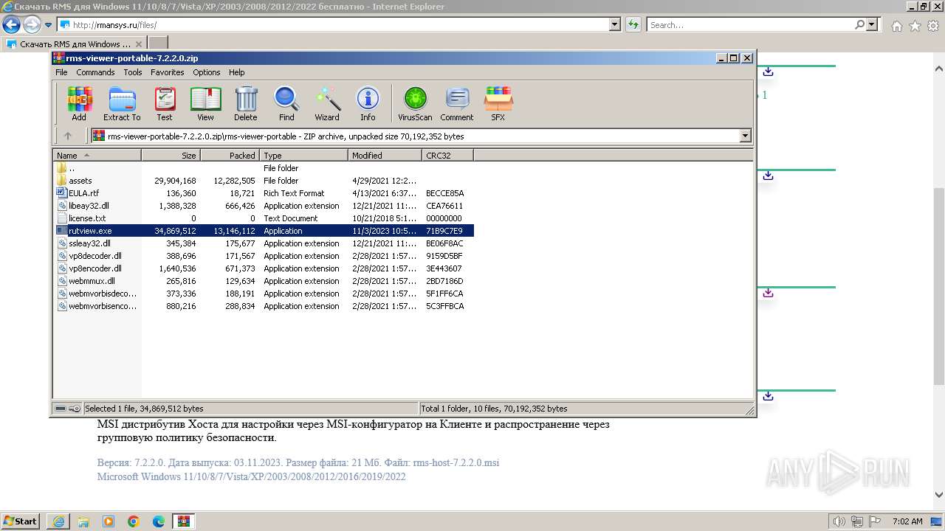Click the Test archive icon

[165, 103]
